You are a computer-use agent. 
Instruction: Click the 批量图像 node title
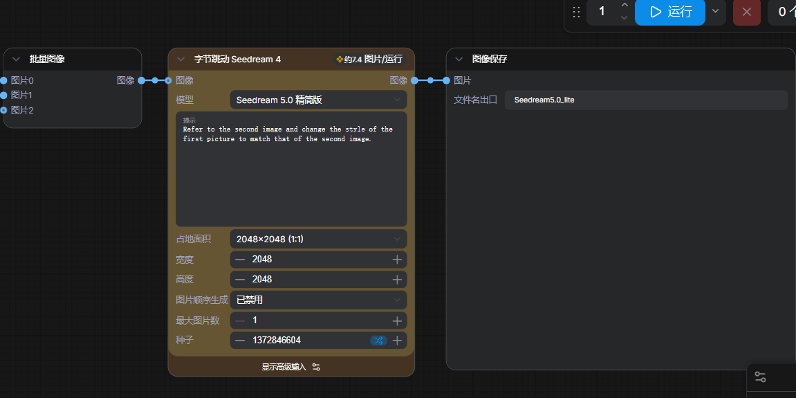pyautogui.click(x=47, y=60)
